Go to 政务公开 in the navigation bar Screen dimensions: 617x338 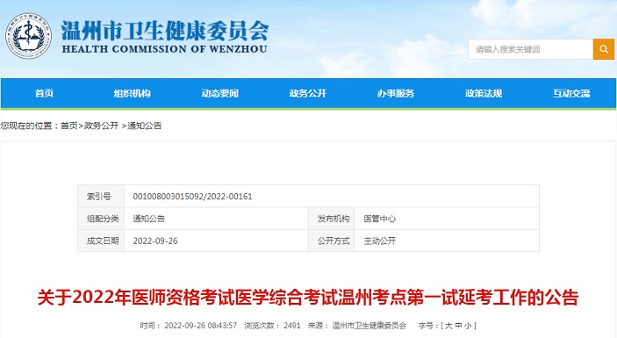(308, 93)
